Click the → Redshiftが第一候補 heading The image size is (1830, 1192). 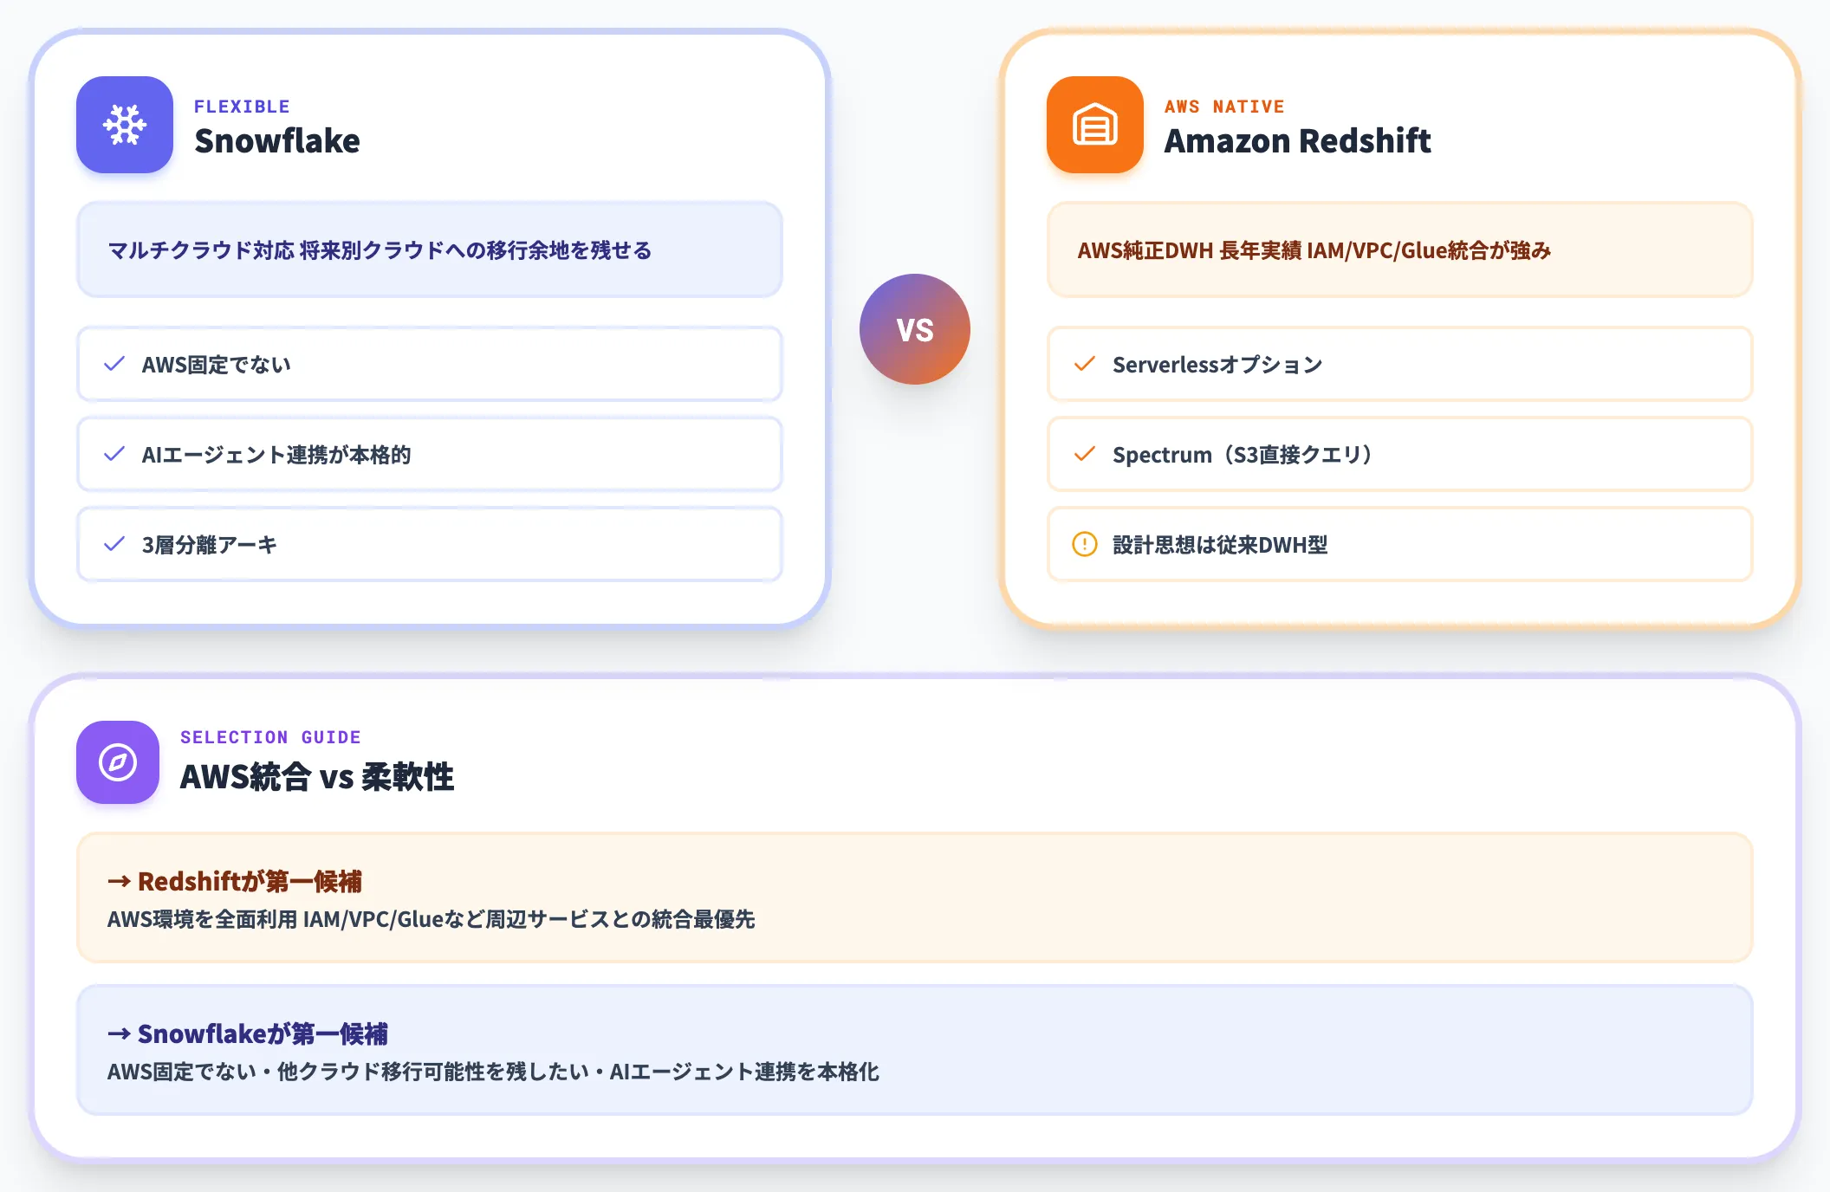pos(235,881)
